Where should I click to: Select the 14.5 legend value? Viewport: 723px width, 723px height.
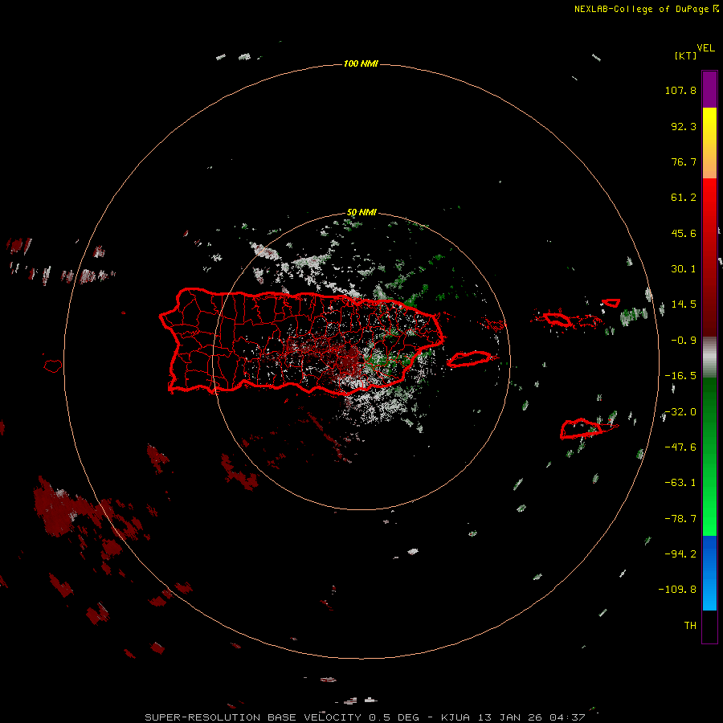pos(684,304)
